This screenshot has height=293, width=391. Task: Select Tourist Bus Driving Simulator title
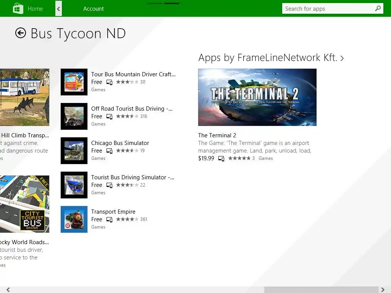132,177
